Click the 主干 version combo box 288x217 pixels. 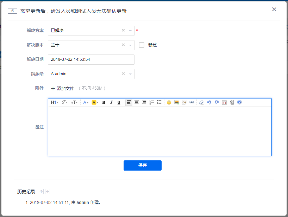(91, 45)
